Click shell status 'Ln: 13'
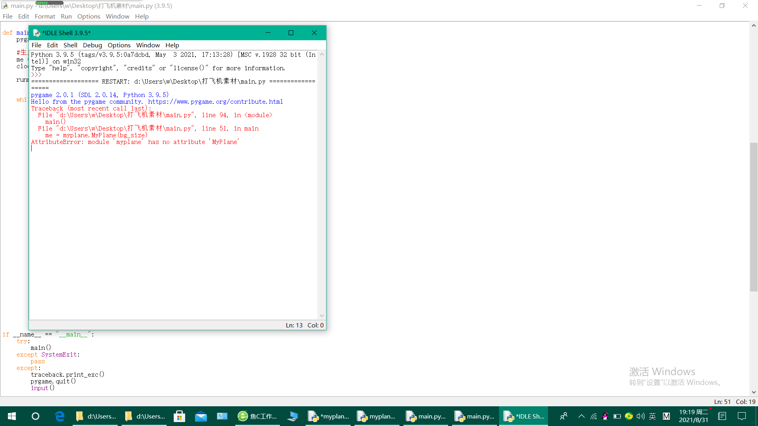Screen dimensions: 758x426 (294, 325)
